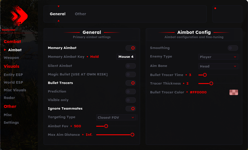The height and width of the screenshot is (150, 248).
Task: Click the Aimbot Fov slider handle
Action: [x=106, y=126]
